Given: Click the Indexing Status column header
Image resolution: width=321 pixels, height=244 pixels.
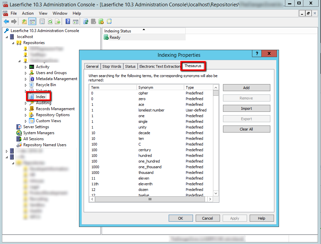Looking at the screenshot, I should [x=144, y=31].
